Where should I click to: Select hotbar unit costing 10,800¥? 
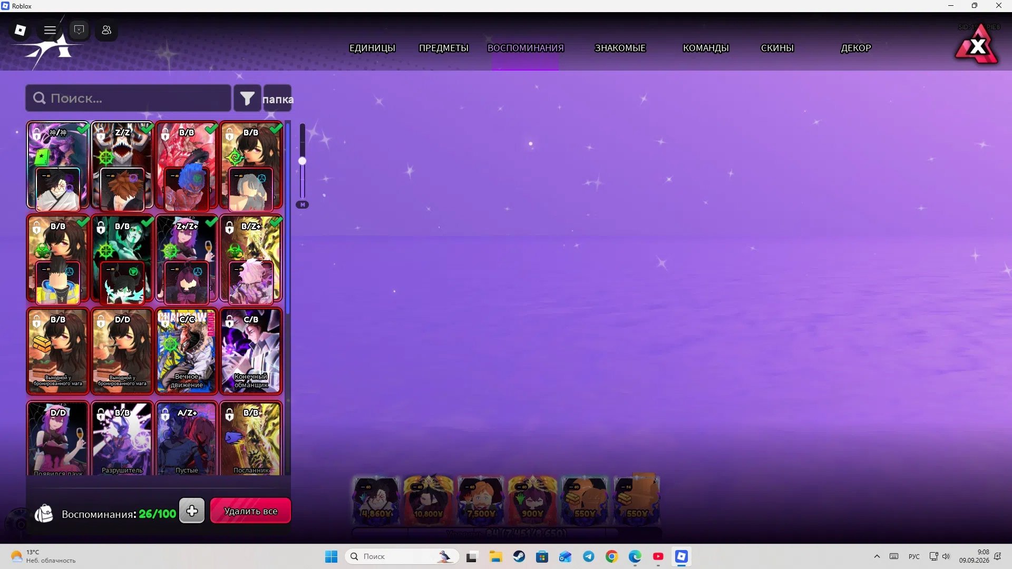(428, 501)
